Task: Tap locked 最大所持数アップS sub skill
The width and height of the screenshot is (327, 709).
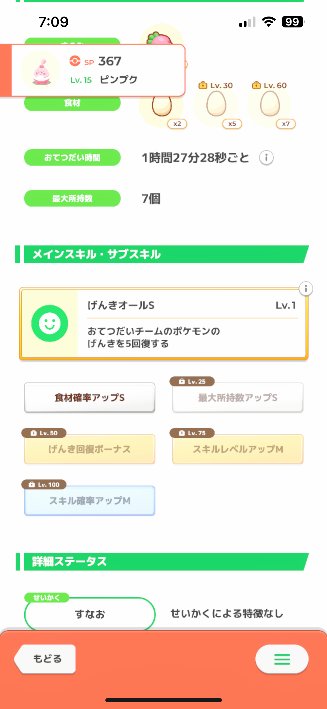Action: 238,398
